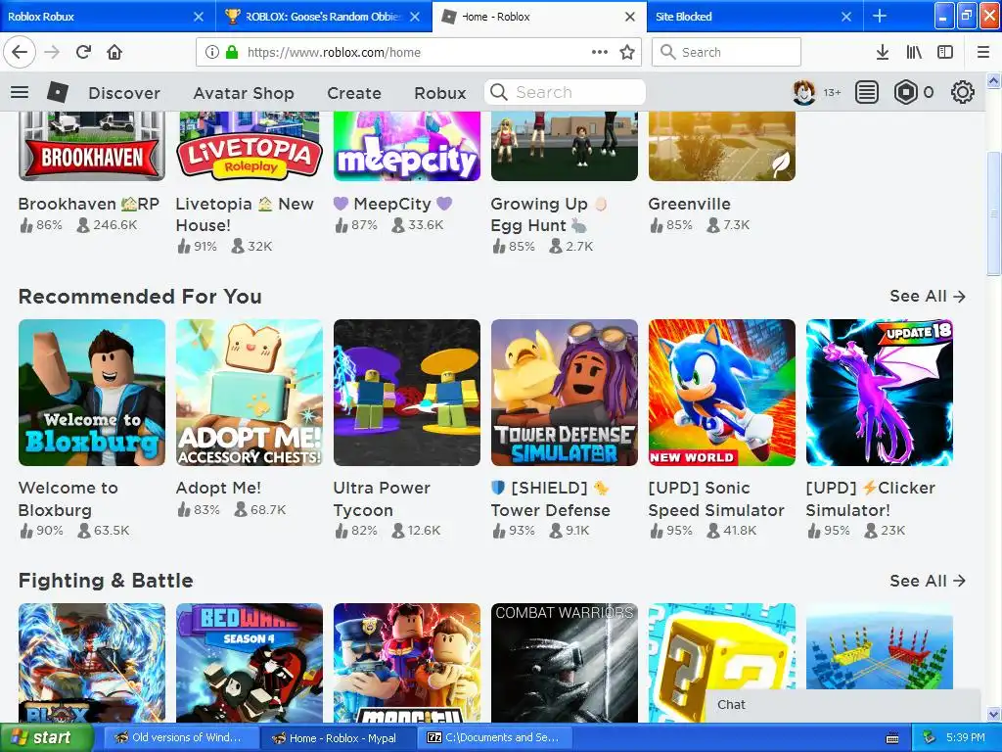
Task: Click the browser Search box
Action: (726, 52)
